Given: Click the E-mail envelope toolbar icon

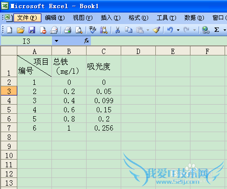Looking at the screenshot, I should 54,30.
